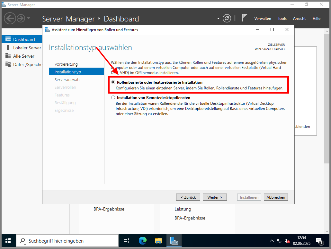Open File Explorer from the taskbar

[158, 241]
